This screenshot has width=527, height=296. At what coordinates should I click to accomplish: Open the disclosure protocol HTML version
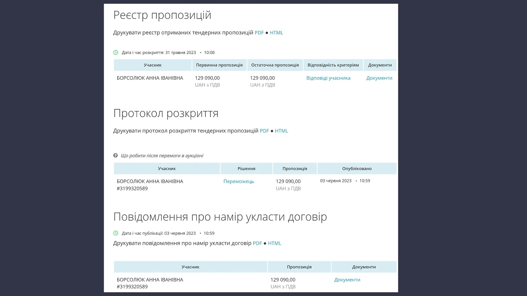point(282,130)
